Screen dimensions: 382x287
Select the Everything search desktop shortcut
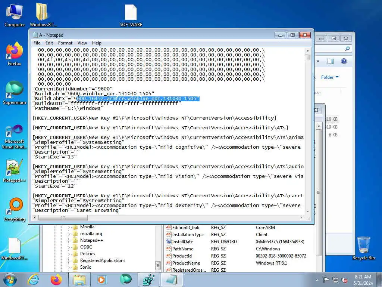pyautogui.click(x=15, y=209)
